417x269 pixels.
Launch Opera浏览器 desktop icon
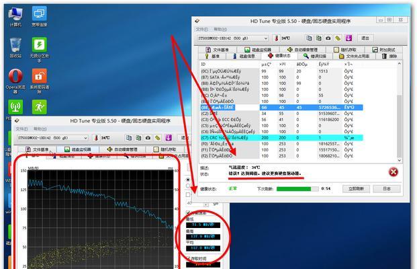tap(15, 81)
